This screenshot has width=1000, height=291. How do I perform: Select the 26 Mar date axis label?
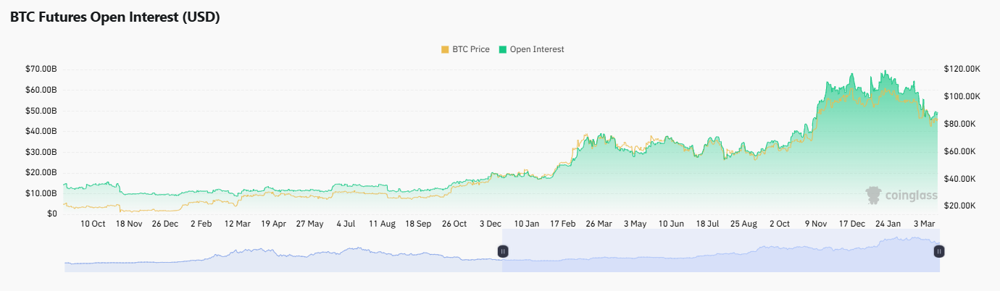(599, 224)
